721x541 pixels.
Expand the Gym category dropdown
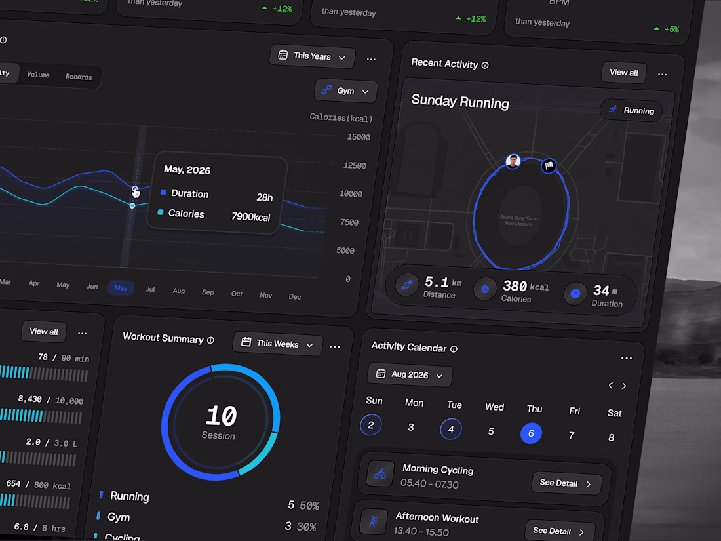346,90
